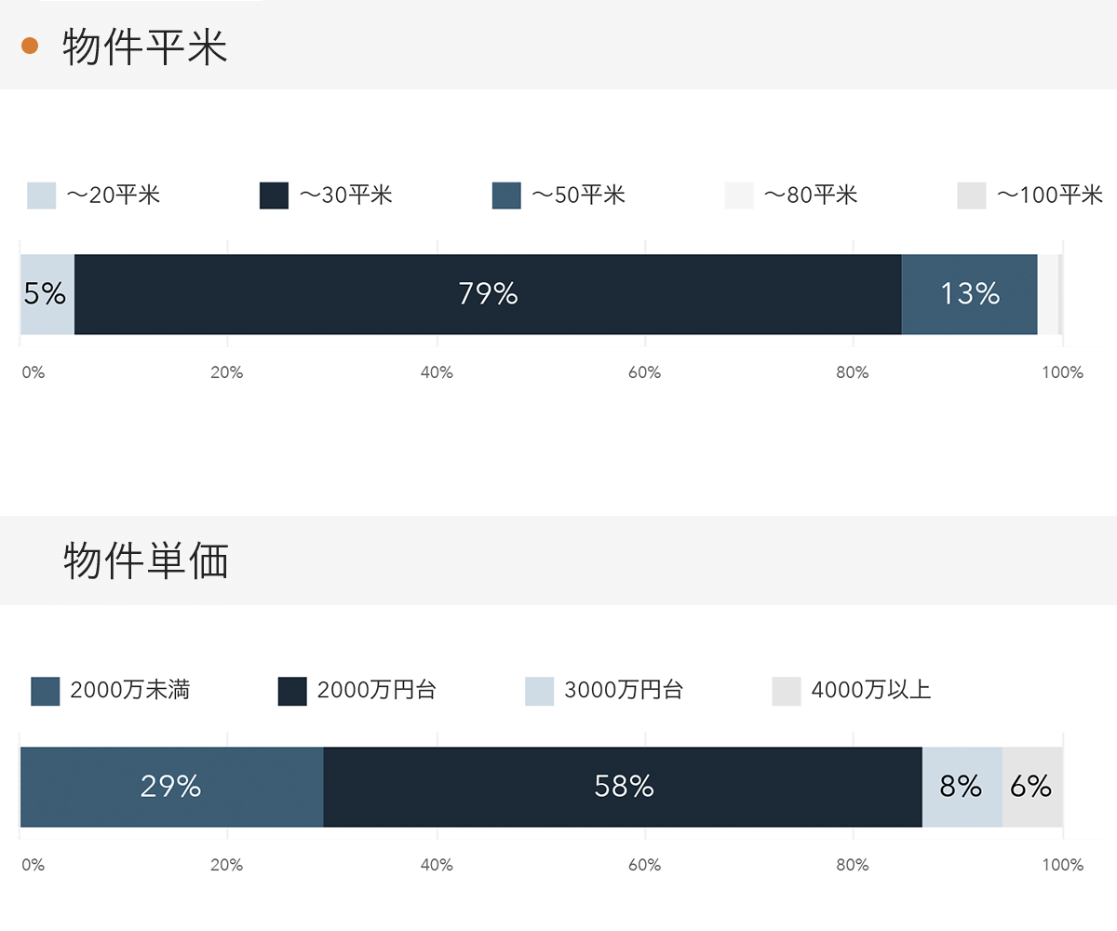The width and height of the screenshot is (1117, 931).
Task: Click the 4000万以上 legend color swatch
Action: click(787, 691)
